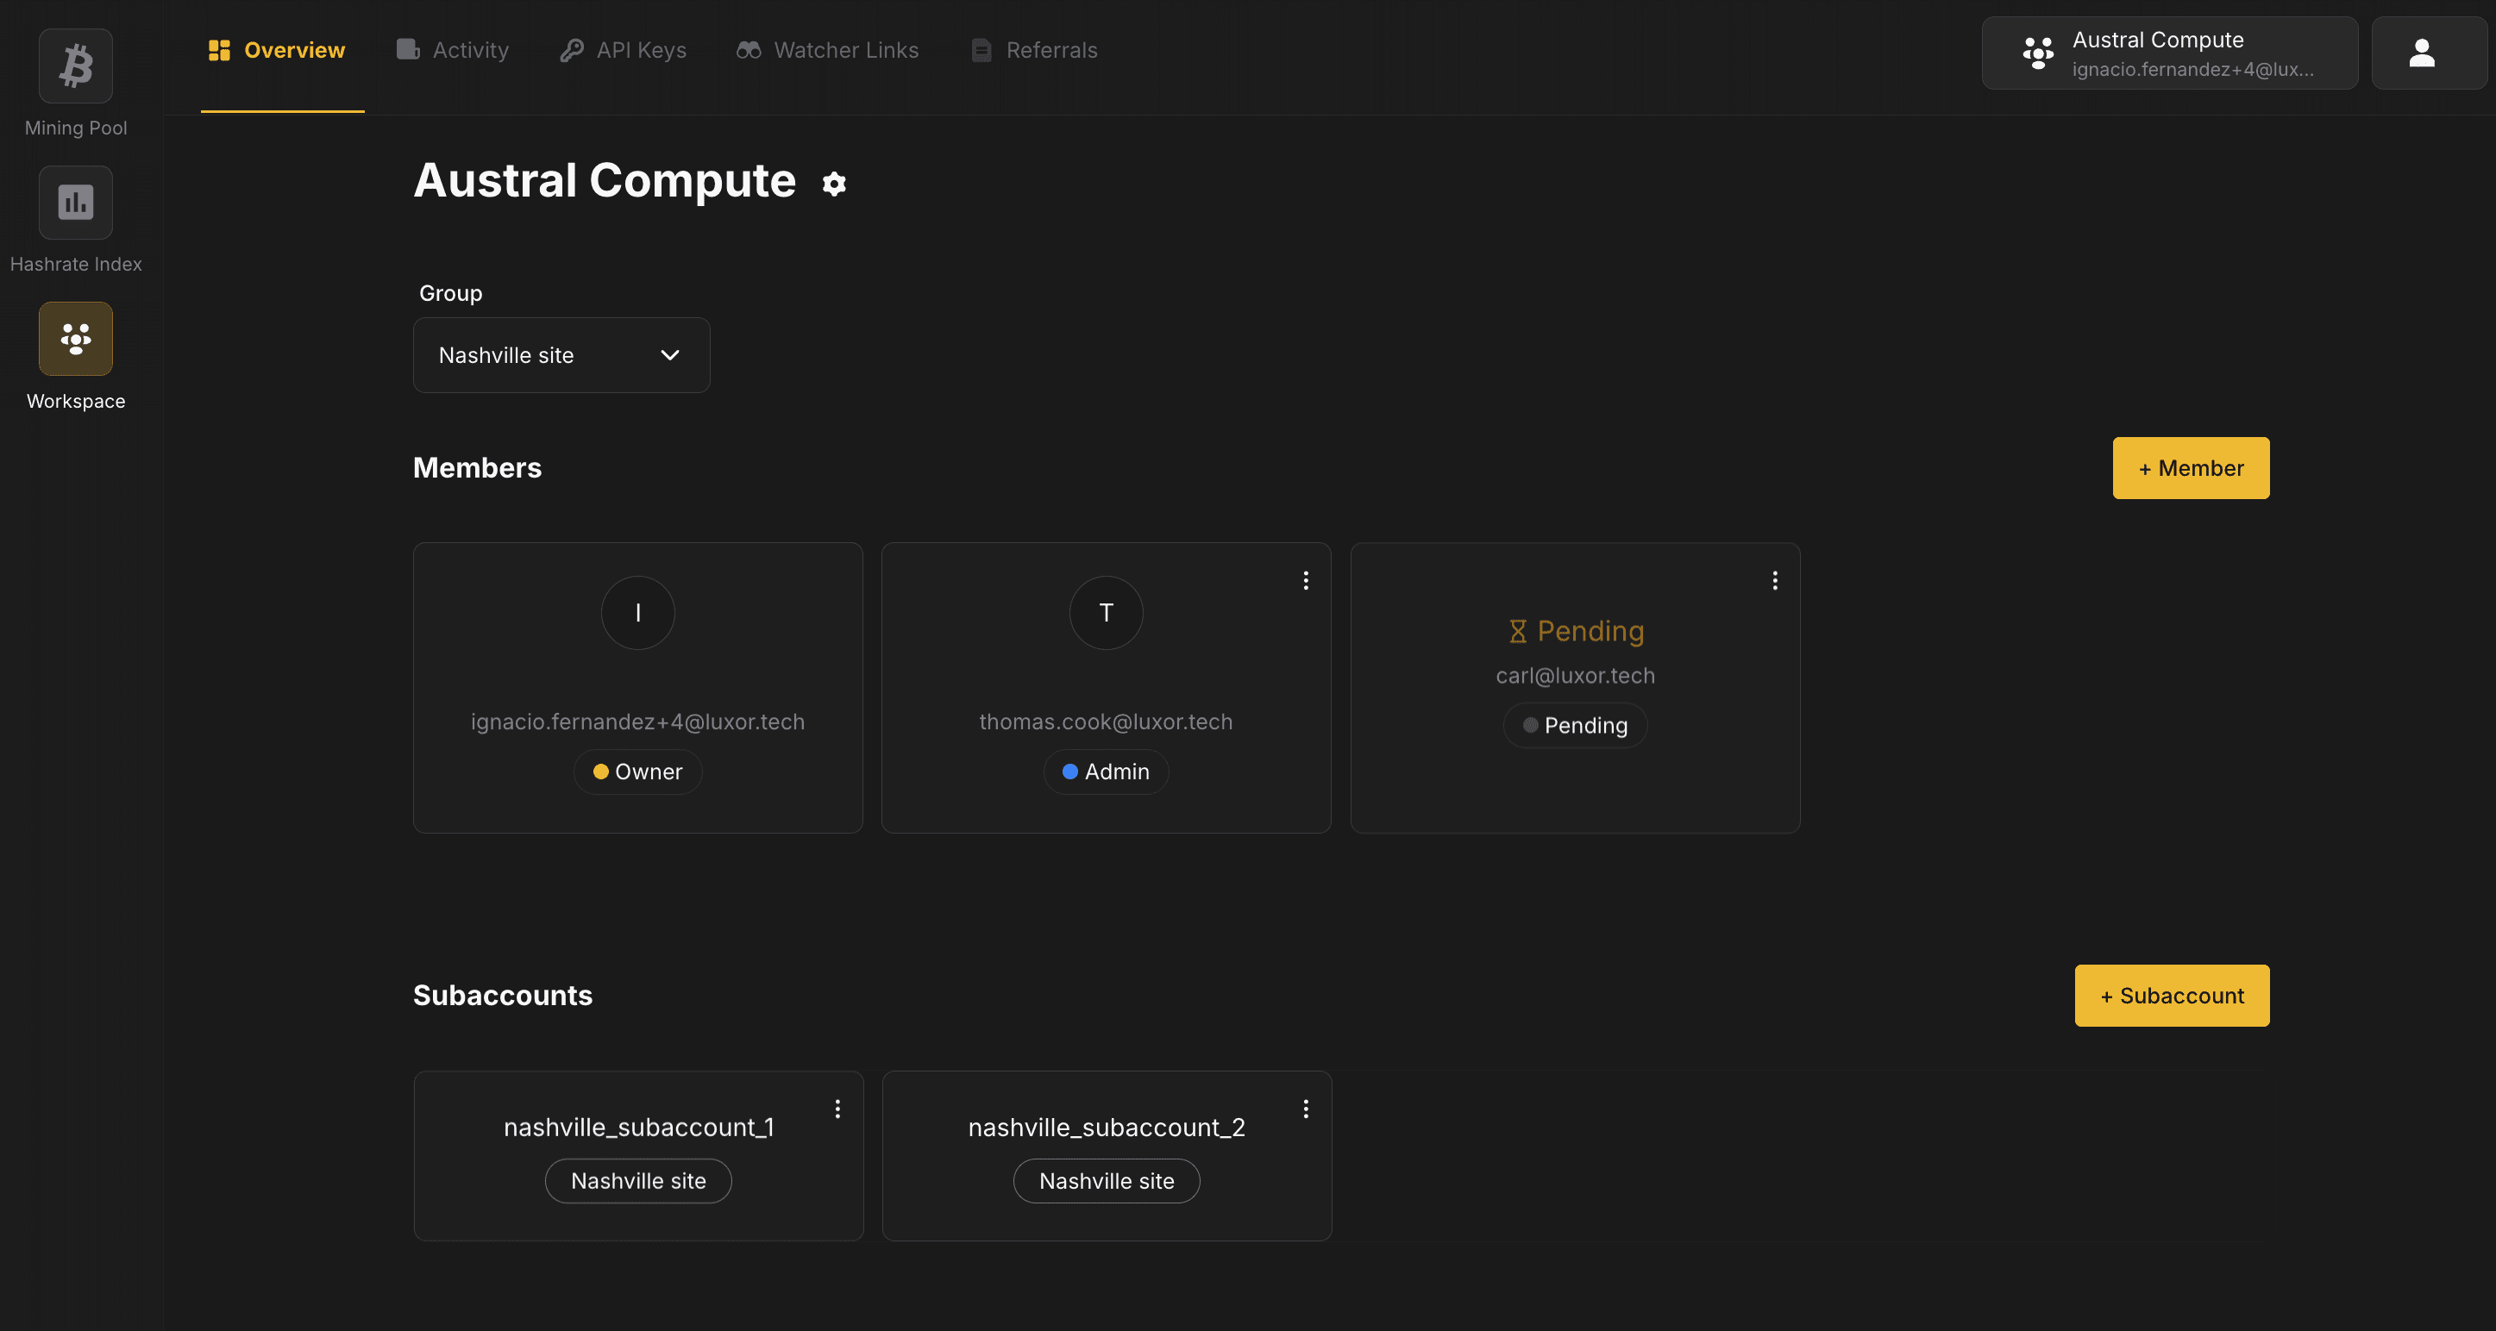
Task: Click the hourglass Pending icon
Action: pos(1517,632)
